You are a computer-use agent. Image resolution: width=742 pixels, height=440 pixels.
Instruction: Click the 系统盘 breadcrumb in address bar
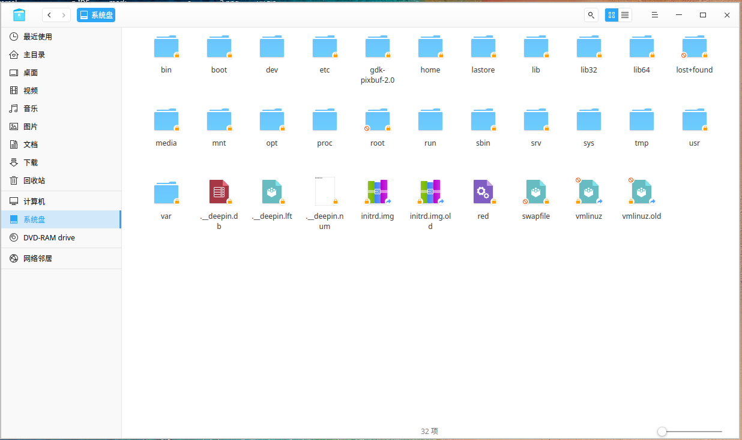click(x=96, y=15)
